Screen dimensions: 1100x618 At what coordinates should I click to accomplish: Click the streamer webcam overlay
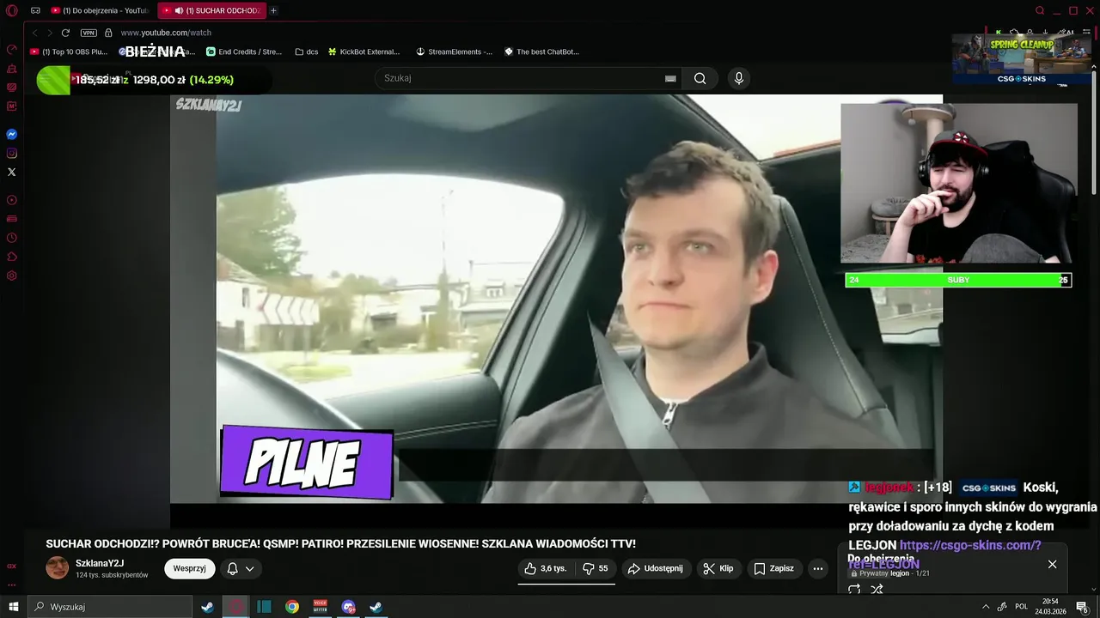(958, 183)
